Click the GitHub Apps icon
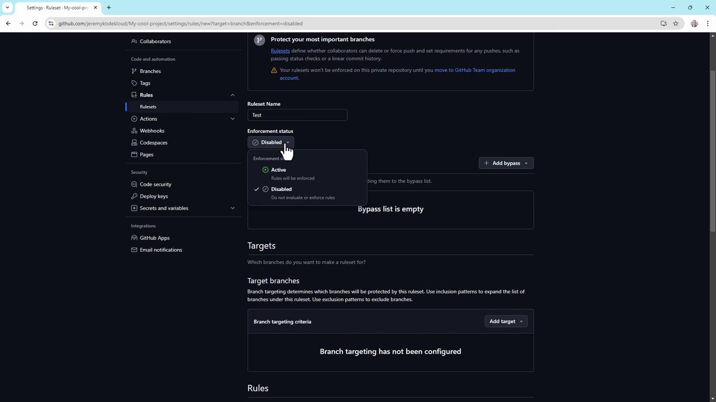716x402 pixels. (x=134, y=238)
